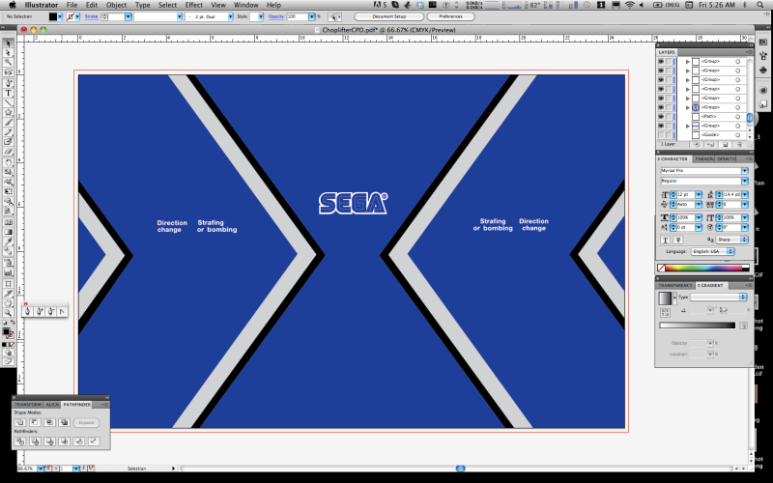Open 2 pt. Oval brush dropdown
This screenshot has width=773, height=483.
coord(230,16)
